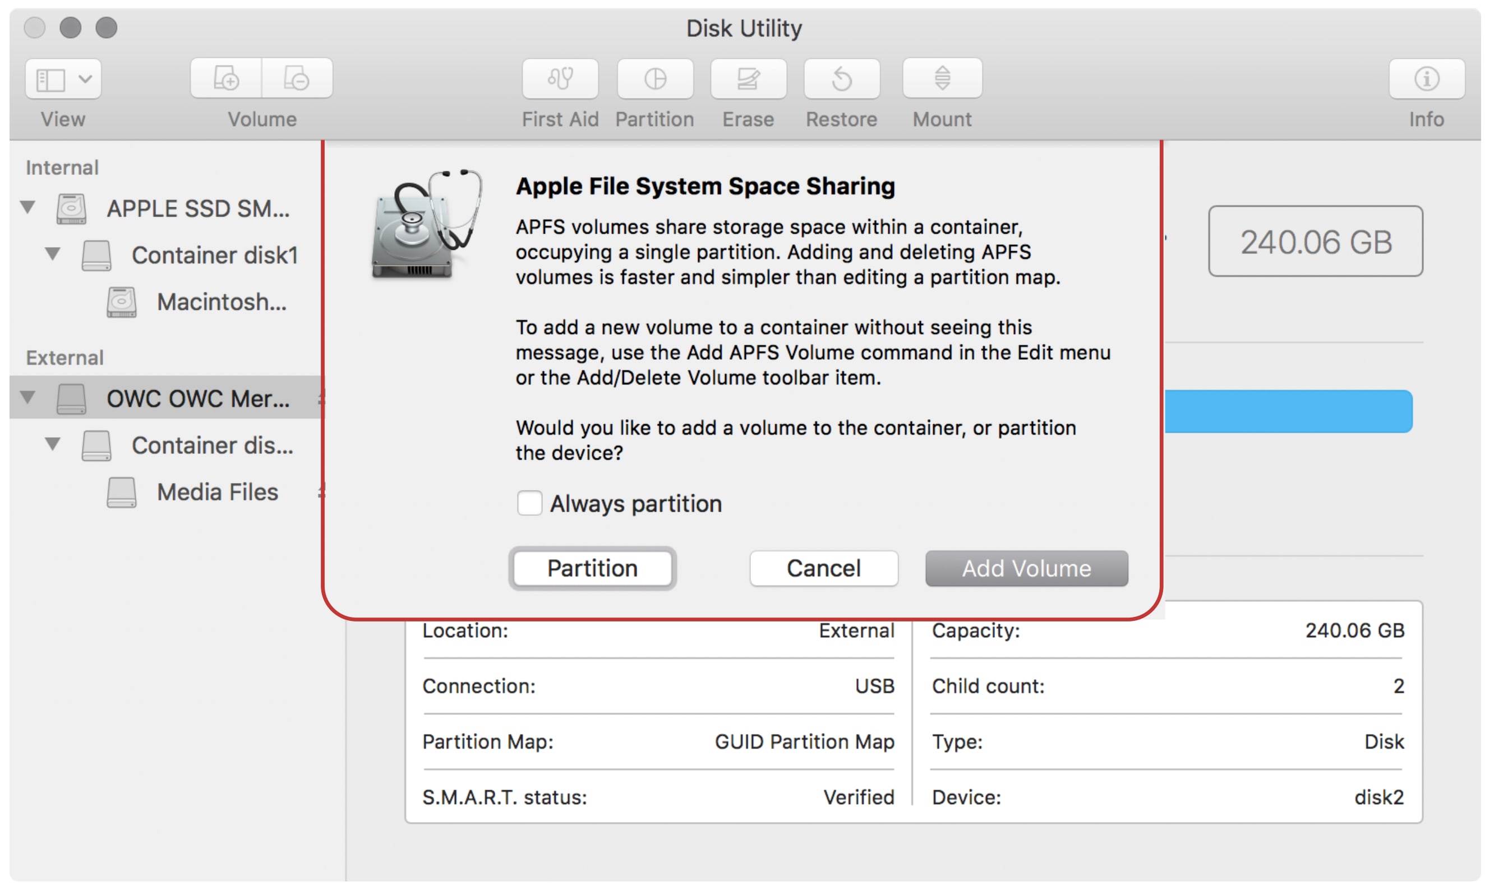Open the Info panel via toolbar icon
Image resolution: width=1494 pixels, height=891 pixels.
tap(1426, 78)
